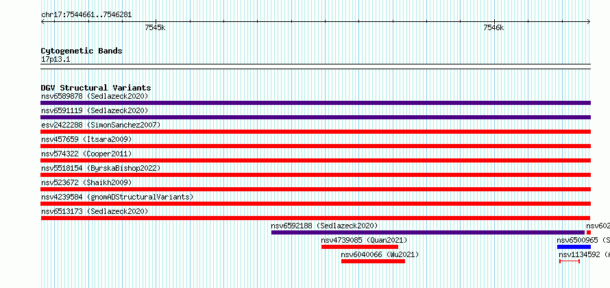The height and width of the screenshot is (288, 610).
Task: Open nsv523672 (Shaikh2009) variant label
Action: [86, 182]
